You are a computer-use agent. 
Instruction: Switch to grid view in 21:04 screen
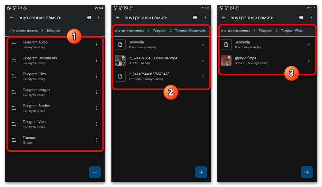click(89, 18)
